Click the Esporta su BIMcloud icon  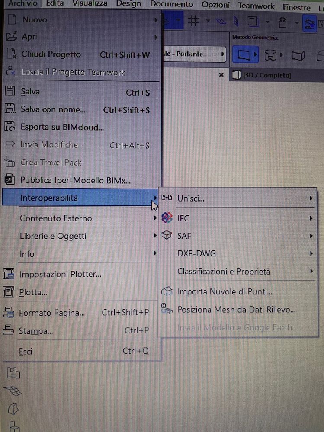coord(10,126)
